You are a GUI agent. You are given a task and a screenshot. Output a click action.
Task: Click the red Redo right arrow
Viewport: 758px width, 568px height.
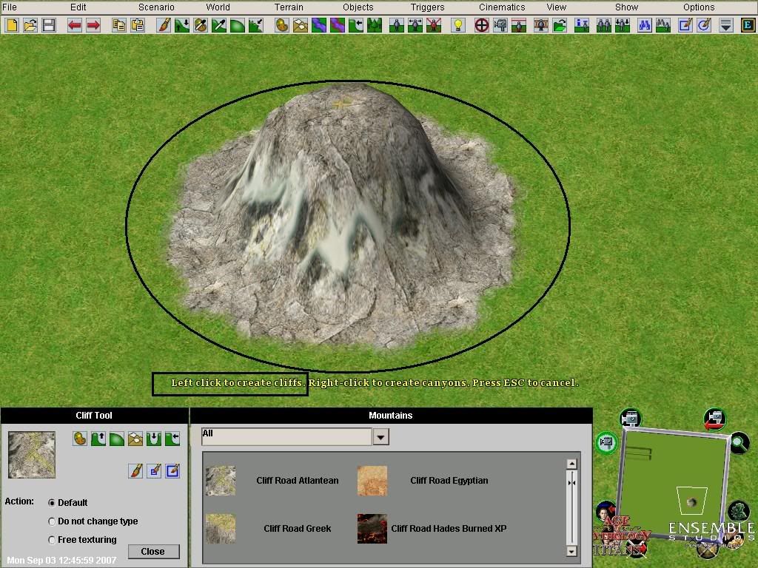point(93,25)
